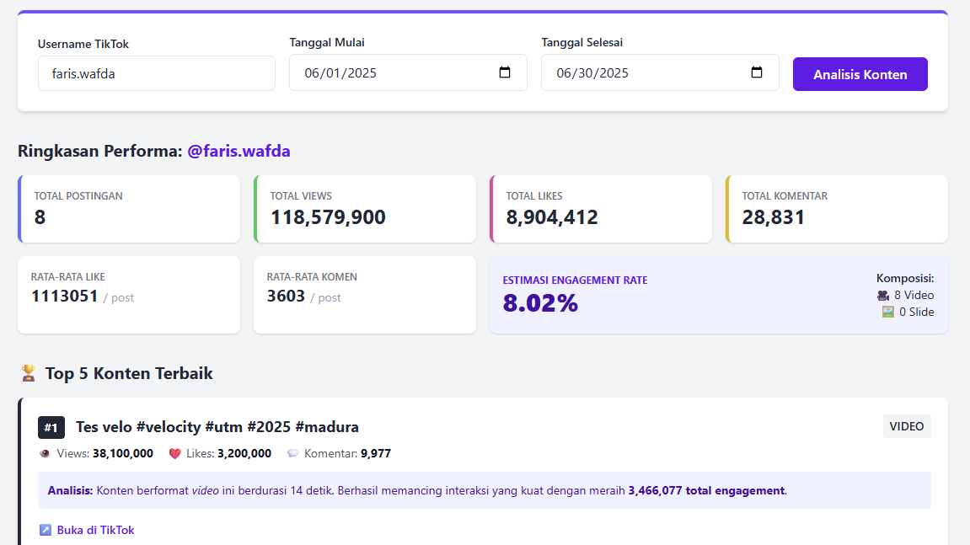This screenshot has width=970, height=545.
Task: Click the eye icon beside Views count
Action: click(45, 453)
